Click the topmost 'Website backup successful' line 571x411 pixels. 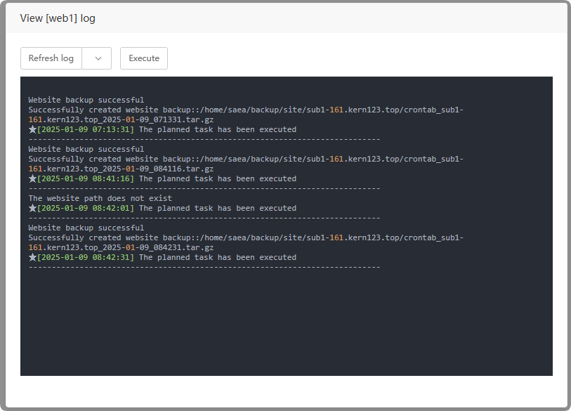coord(86,100)
